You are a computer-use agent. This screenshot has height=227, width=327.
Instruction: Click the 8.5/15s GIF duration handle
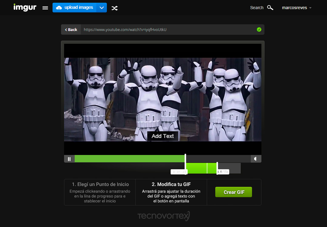pos(222,171)
